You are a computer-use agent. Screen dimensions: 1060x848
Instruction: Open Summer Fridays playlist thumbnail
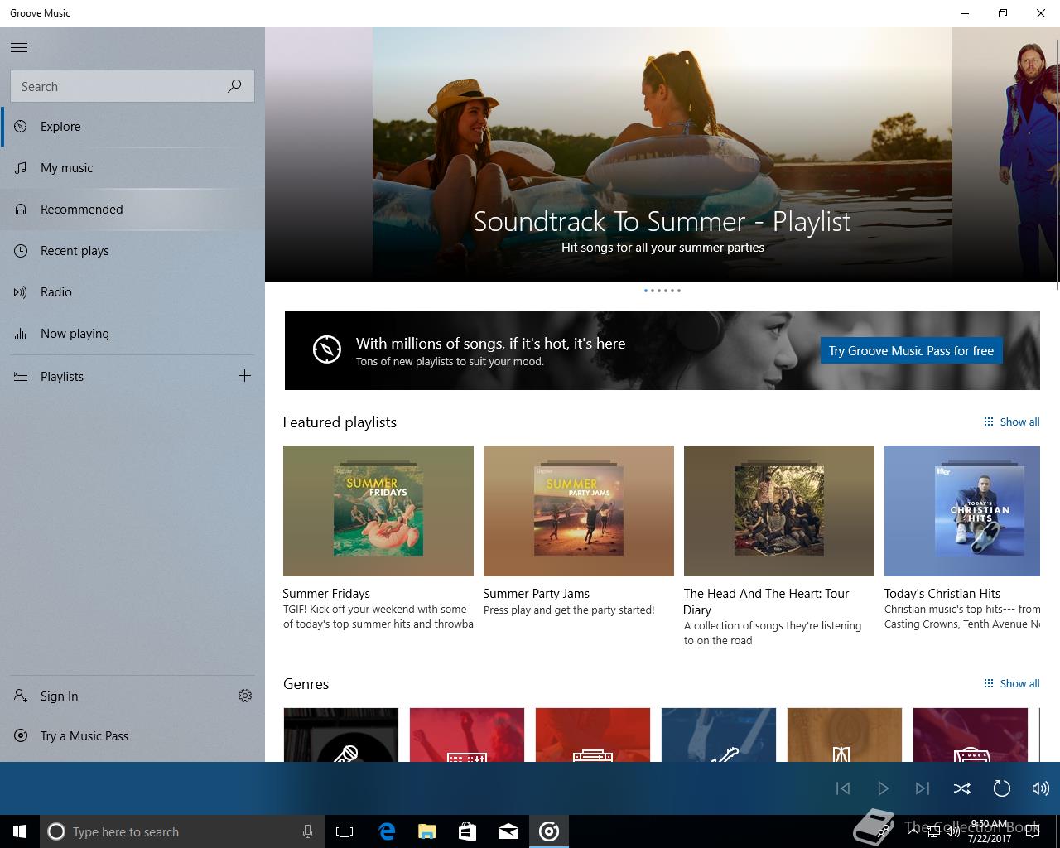pyautogui.click(x=378, y=511)
